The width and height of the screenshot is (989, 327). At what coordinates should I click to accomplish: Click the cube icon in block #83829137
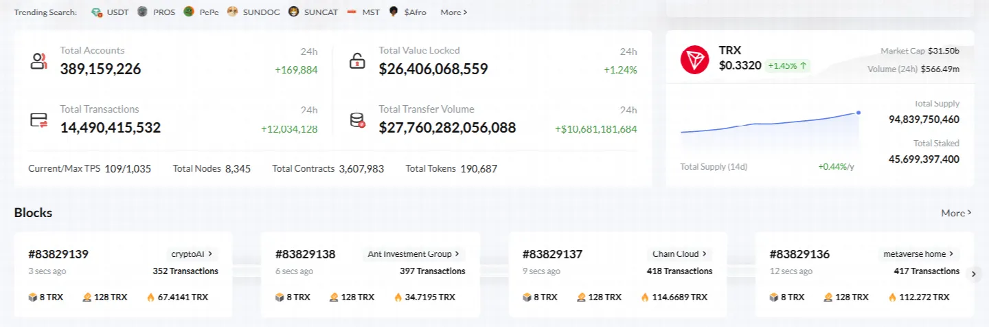pyautogui.click(x=527, y=297)
